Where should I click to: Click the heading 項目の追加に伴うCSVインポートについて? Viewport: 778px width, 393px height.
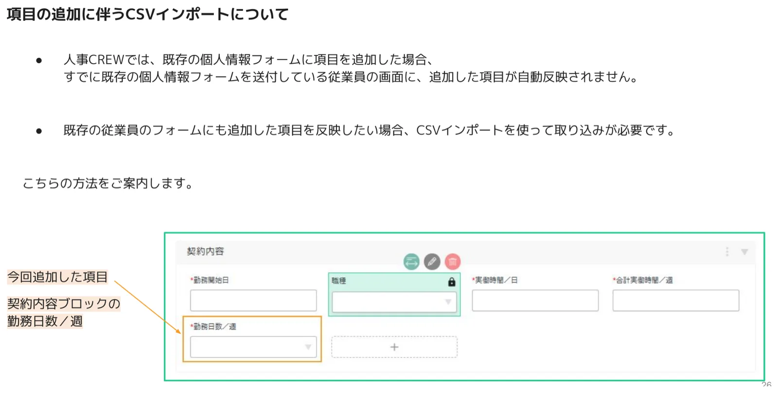pos(148,14)
